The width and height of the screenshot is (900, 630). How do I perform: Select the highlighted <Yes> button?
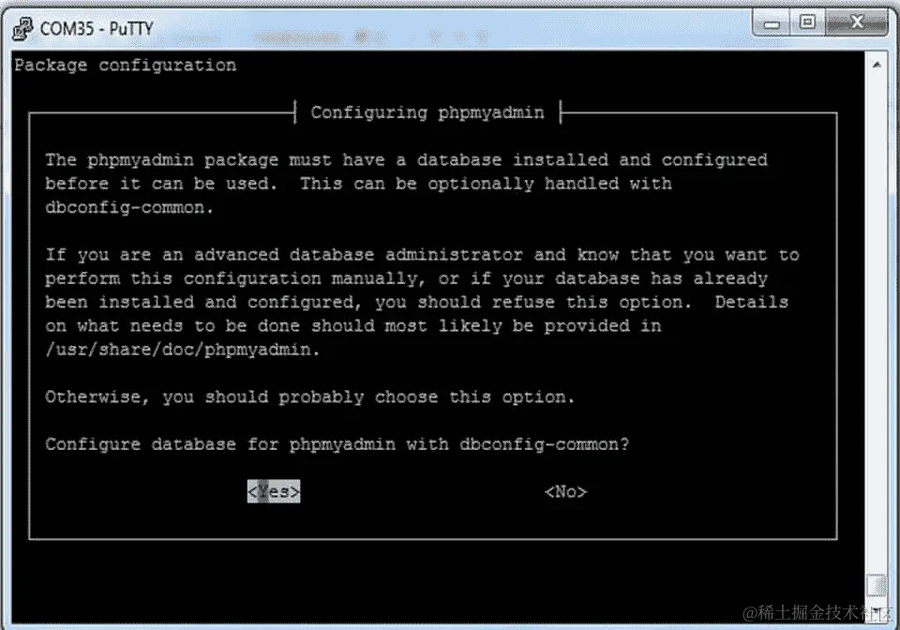coord(273,491)
